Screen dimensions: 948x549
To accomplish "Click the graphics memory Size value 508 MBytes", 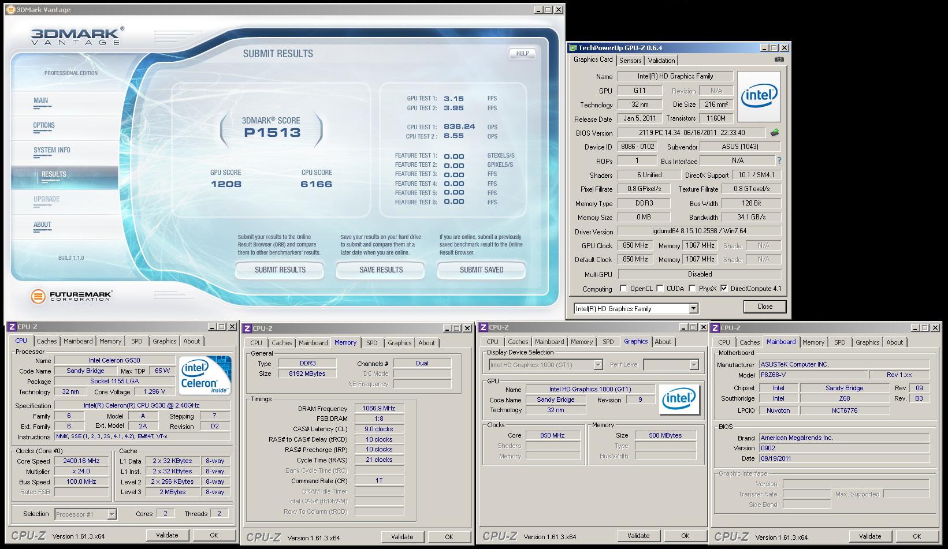I will pos(665,435).
